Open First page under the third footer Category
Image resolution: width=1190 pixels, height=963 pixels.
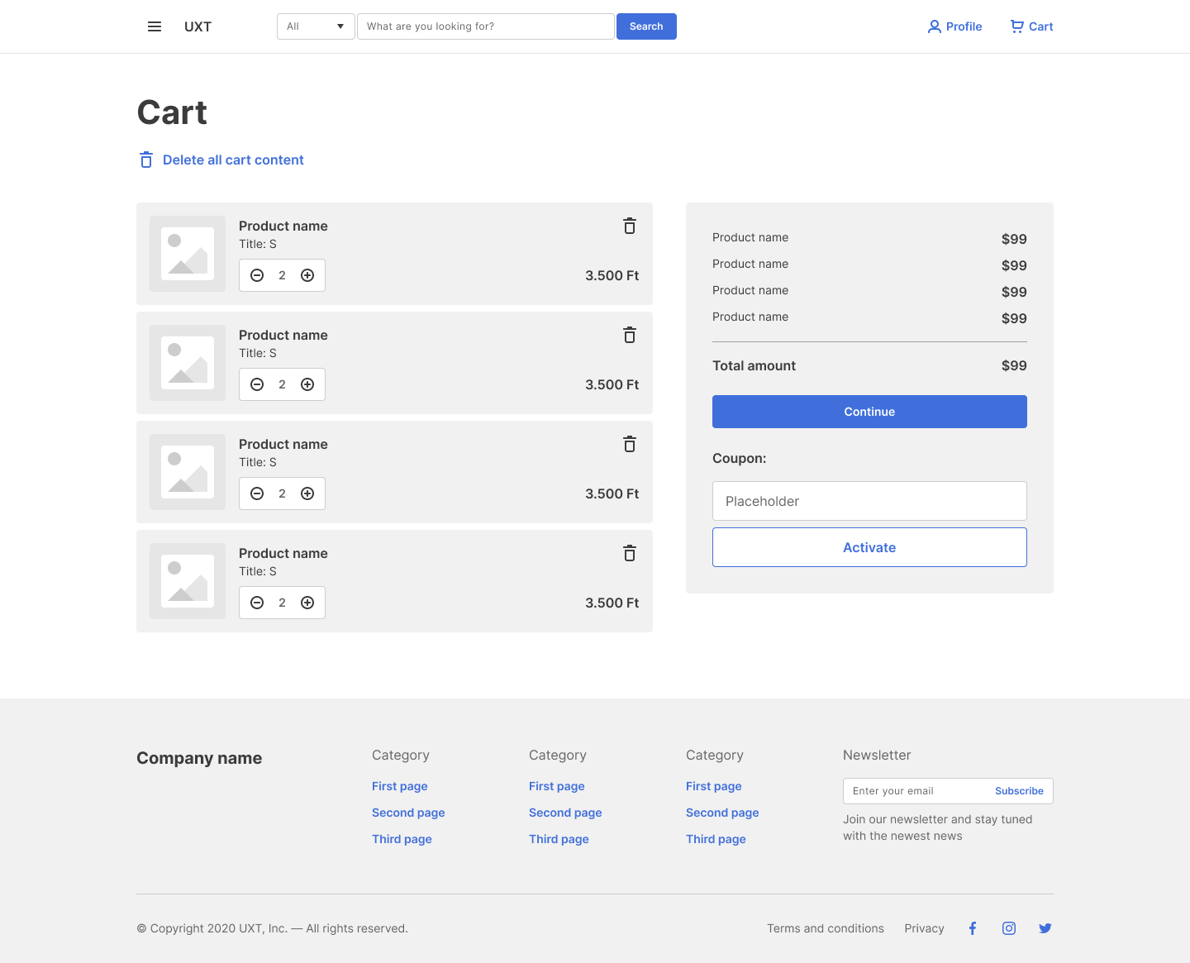point(714,786)
